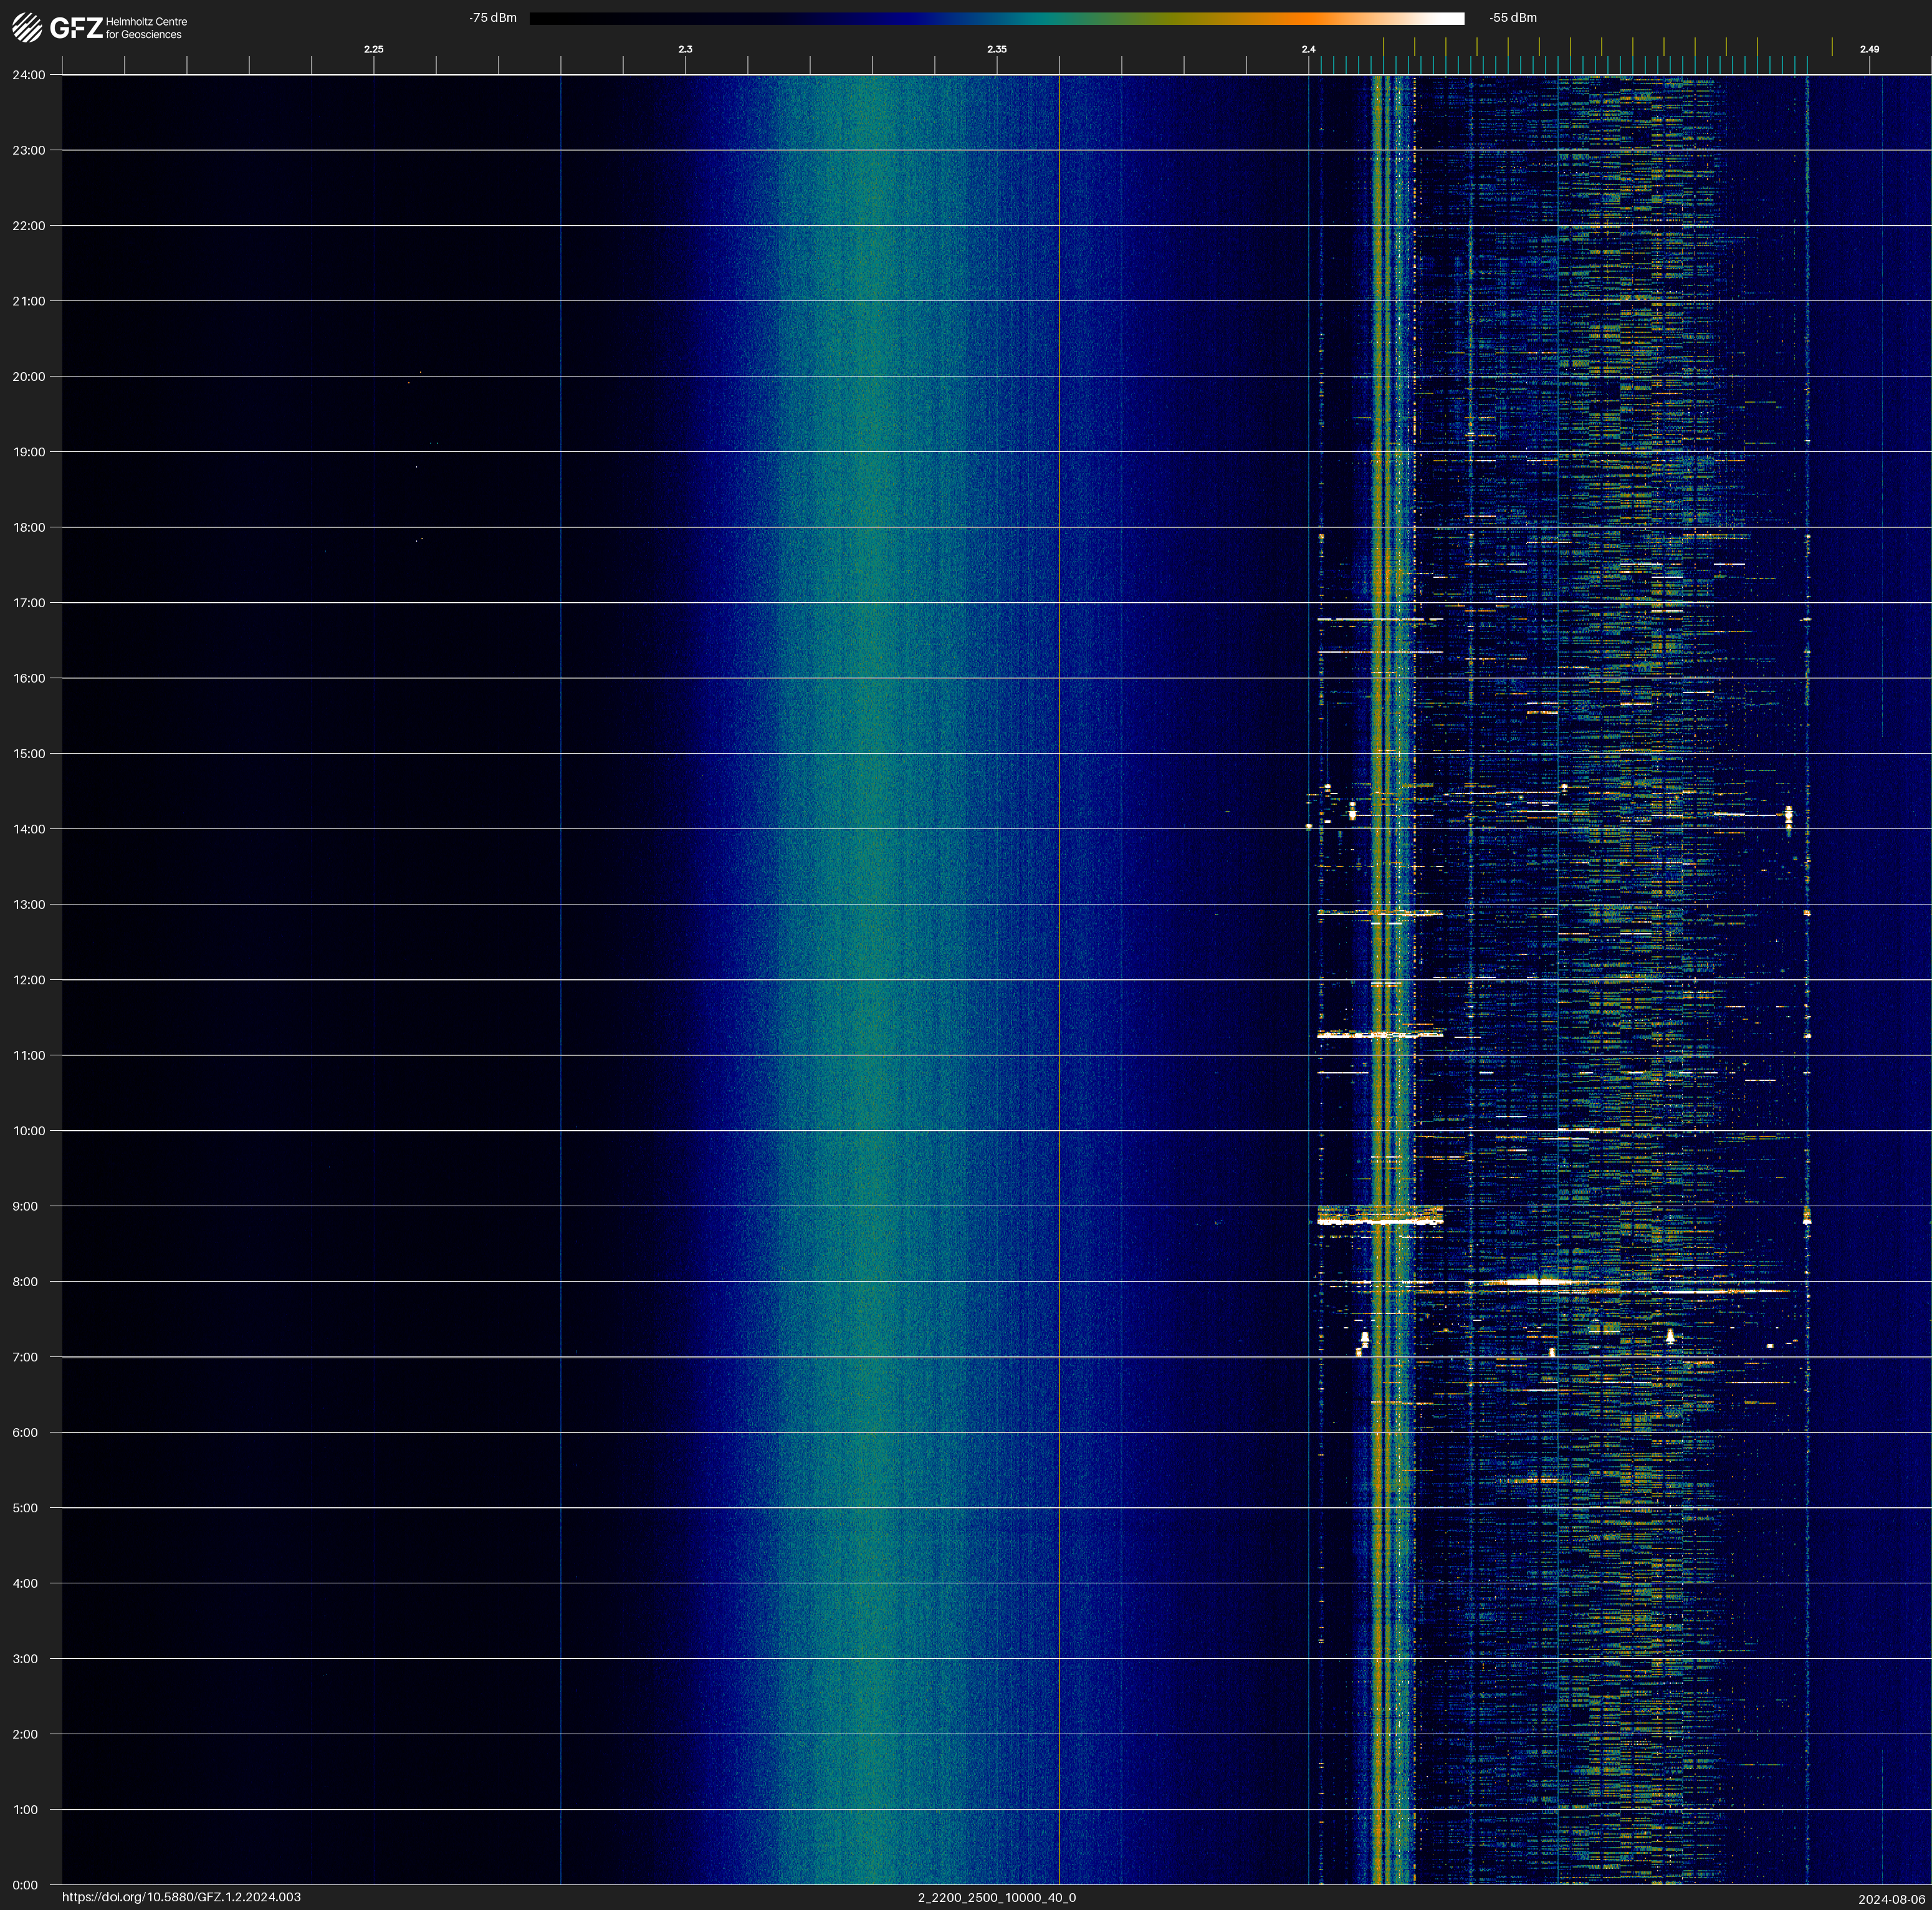
Task: Click the -75 dBm color scale label
Action: tap(493, 18)
